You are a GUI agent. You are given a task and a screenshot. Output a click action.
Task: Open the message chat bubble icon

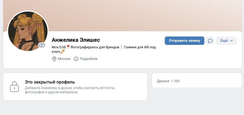210,41
